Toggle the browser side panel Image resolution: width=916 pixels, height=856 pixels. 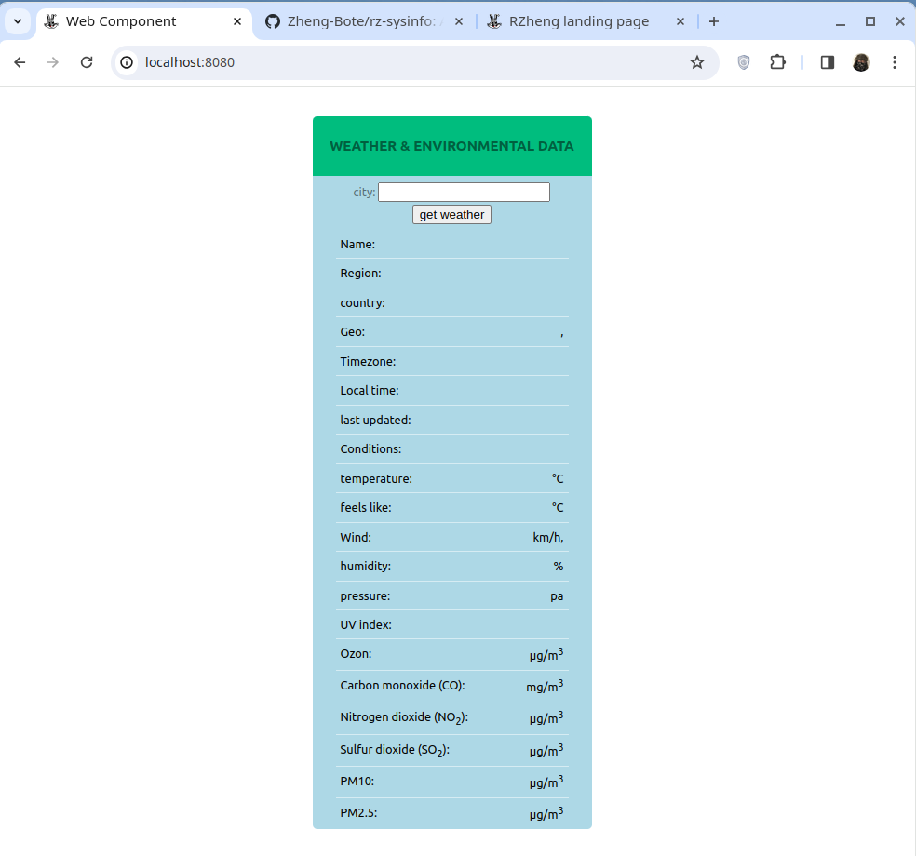click(x=828, y=62)
